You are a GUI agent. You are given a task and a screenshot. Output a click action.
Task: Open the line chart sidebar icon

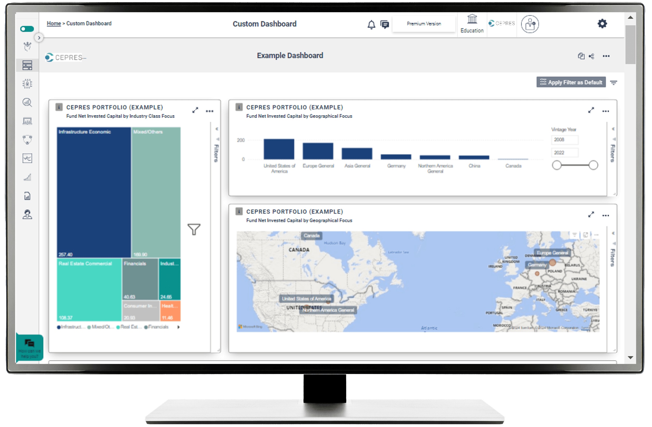tap(27, 158)
